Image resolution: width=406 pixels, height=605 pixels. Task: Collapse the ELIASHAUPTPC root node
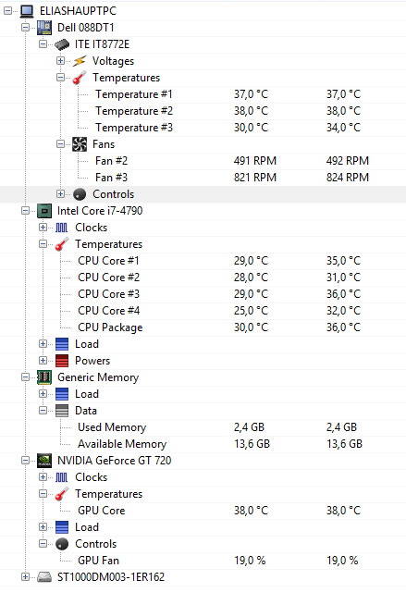tap(7, 11)
